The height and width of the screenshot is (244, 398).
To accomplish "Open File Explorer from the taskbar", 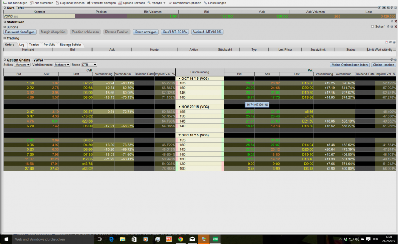I will click(x=123, y=239).
